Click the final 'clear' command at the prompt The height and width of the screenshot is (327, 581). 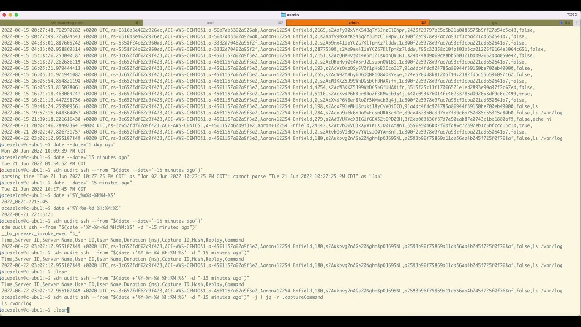[x=60, y=310]
